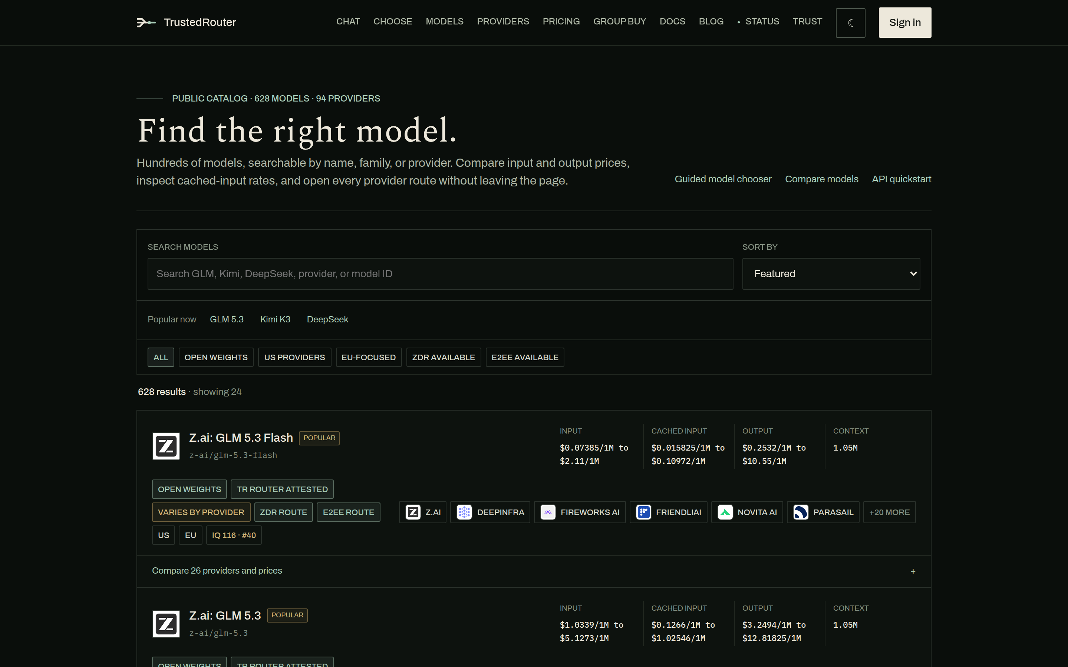This screenshot has height=667, width=1068.
Task: Open GROUP BUY in navigation
Action: [x=620, y=21]
